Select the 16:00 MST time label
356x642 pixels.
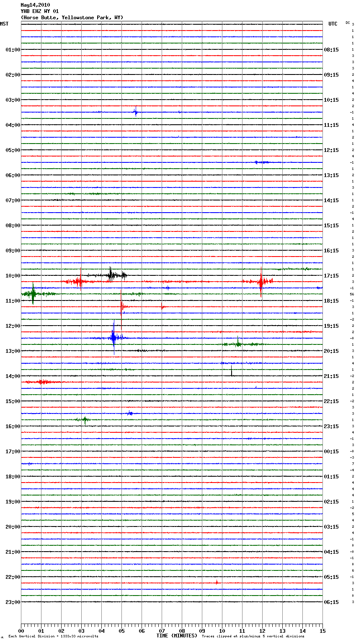click(x=13, y=426)
